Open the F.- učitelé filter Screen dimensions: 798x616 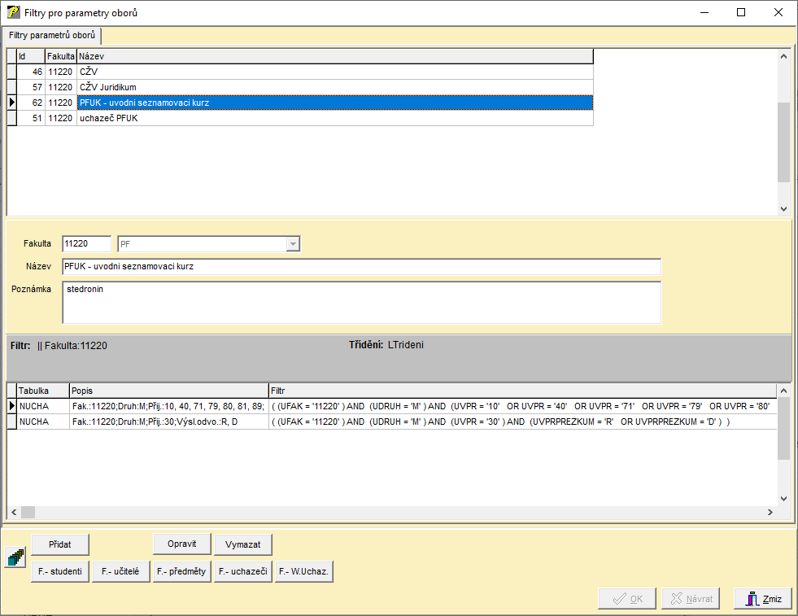tap(120, 572)
